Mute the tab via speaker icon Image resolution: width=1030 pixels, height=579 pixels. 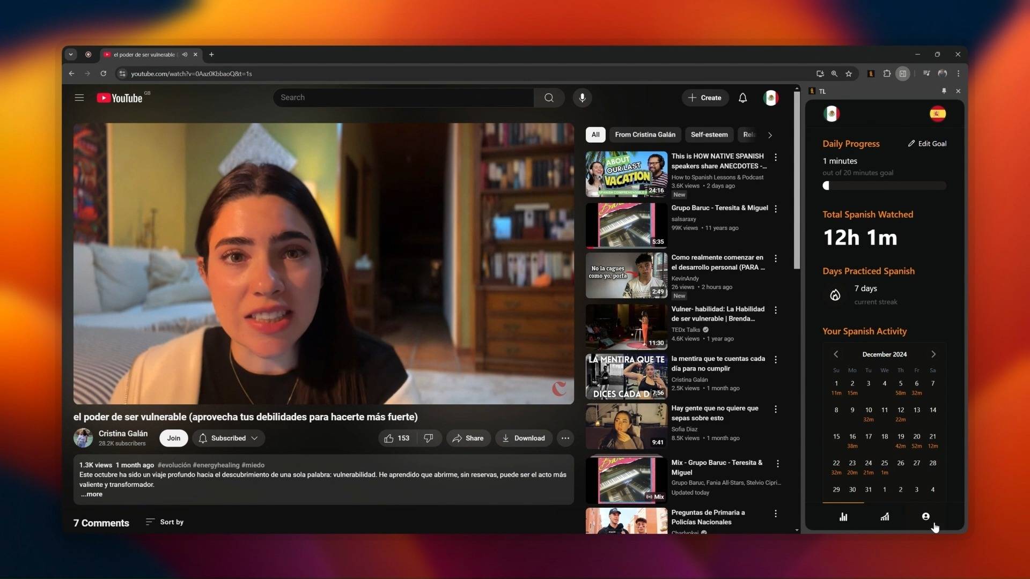point(185,55)
